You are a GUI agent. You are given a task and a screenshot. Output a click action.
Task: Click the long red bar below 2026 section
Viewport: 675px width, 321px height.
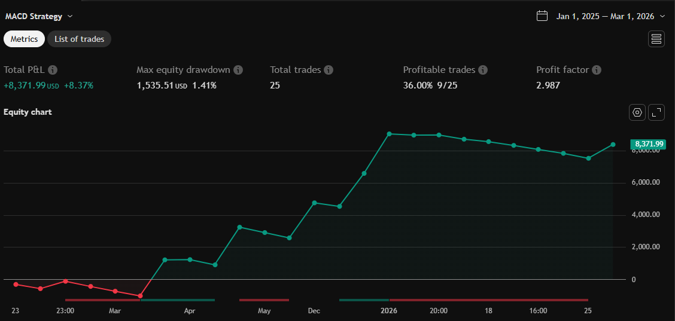[488, 299]
